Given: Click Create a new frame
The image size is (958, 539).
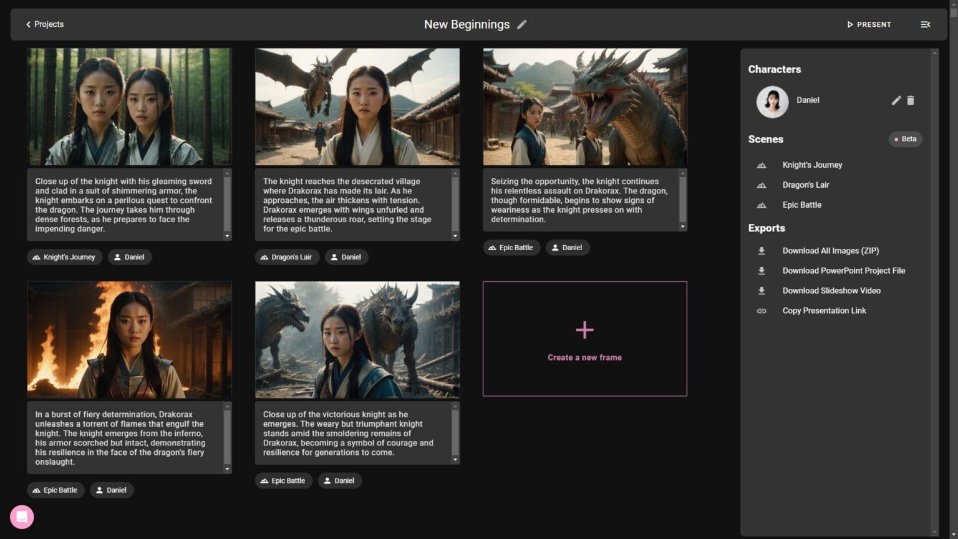Looking at the screenshot, I should coord(584,339).
